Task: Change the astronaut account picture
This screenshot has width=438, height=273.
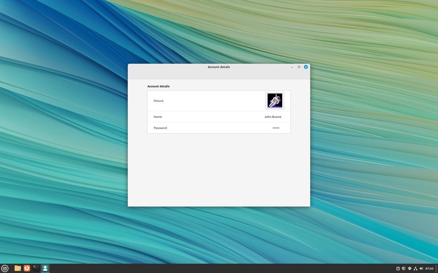Action: pos(275,100)
